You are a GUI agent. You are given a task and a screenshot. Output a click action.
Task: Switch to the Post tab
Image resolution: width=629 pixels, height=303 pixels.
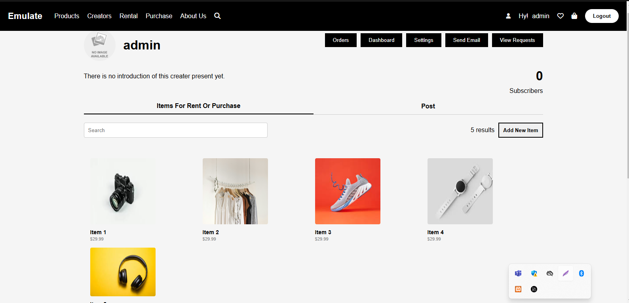click(428, 106)
